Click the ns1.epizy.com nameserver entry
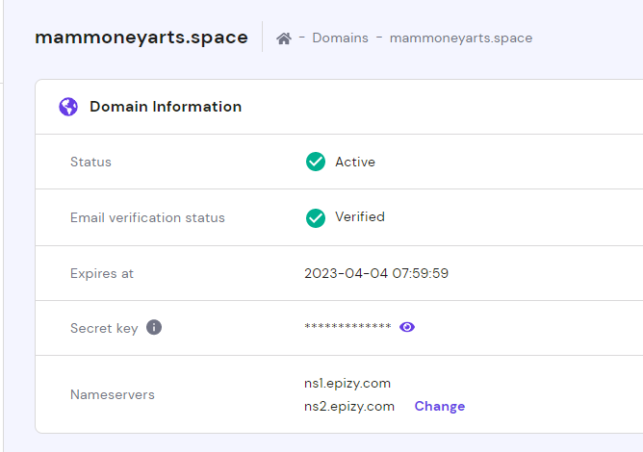This screenshot has height=452, width=643. 347,383
